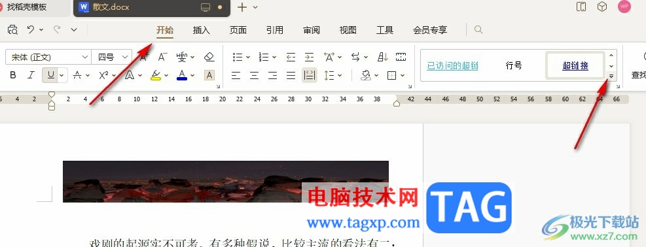Switch to the 插入 ribbon tab
The height and width of the screenshot is (247, 646).
(x=202, y=30)
